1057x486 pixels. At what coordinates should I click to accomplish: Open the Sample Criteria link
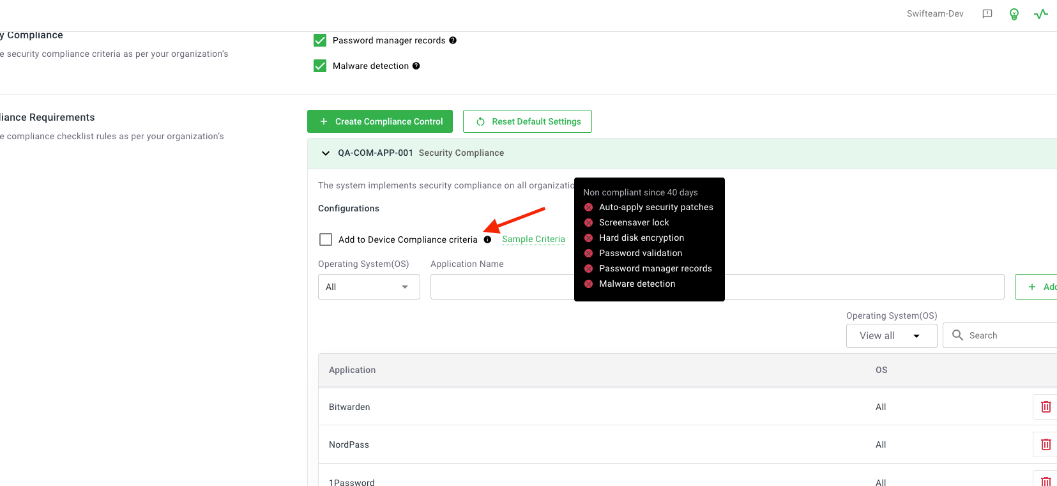533,239
